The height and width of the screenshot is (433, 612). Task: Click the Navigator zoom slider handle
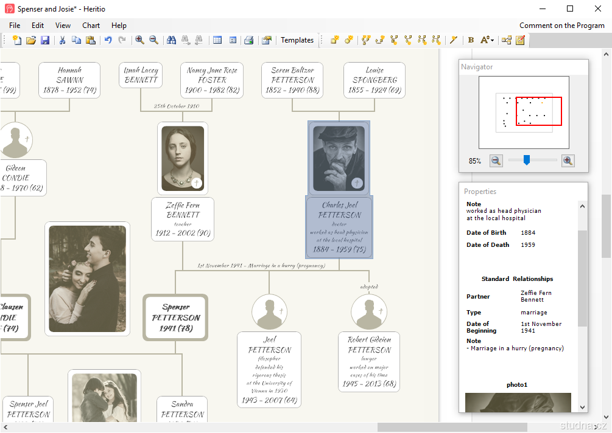tap(527, 161)
